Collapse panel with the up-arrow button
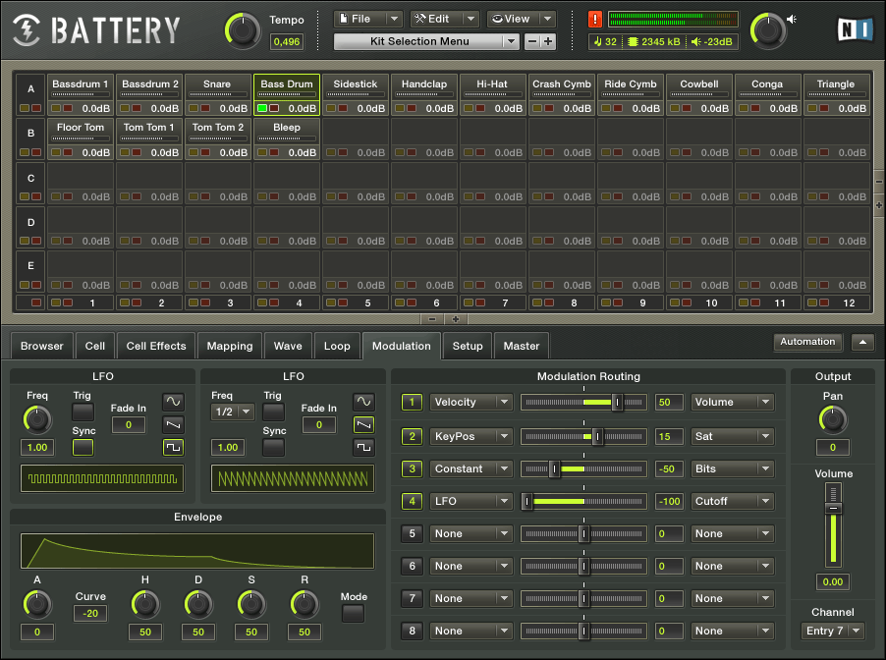The height and width of the screenshot is (660, 886). click(862, 342)
